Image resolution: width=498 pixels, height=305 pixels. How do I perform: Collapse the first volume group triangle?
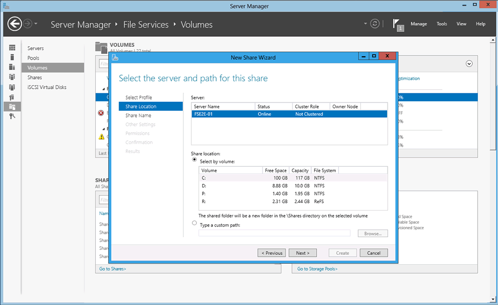104,89
